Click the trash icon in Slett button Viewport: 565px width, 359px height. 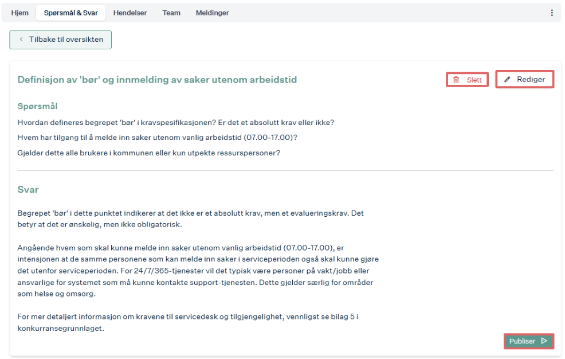coord(456,80)
